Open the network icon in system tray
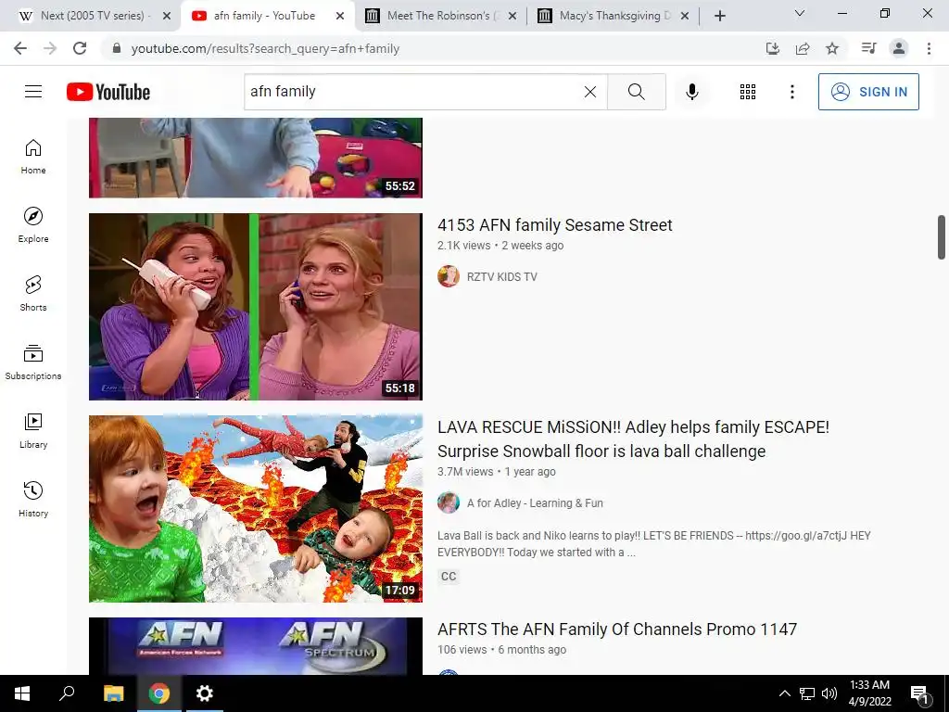The height and width of the screenshot is (712, 949). coord(807,693)
